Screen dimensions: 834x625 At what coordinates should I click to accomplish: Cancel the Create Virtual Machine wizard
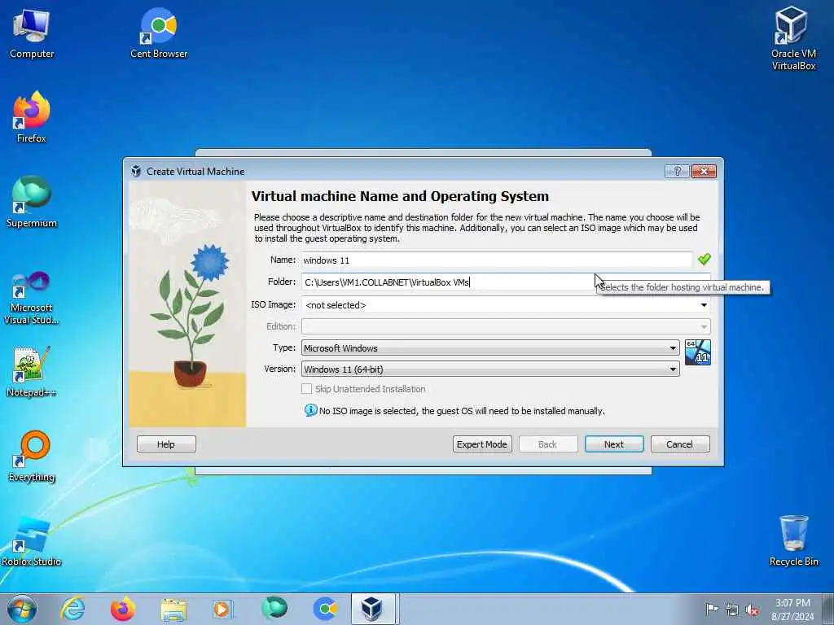[680, 444]
